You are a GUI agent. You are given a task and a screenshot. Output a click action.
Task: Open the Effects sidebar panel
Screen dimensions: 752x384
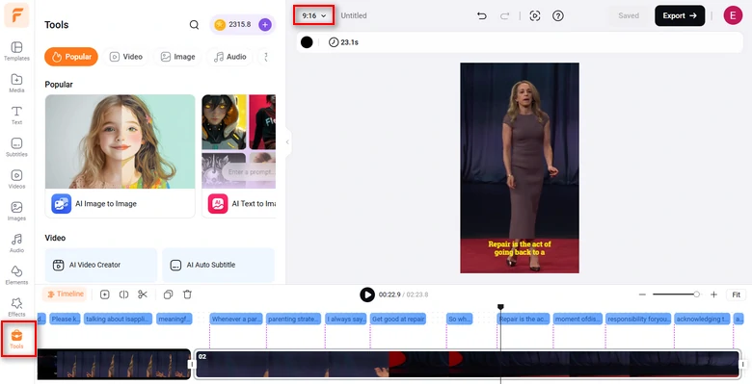point(16,307)
